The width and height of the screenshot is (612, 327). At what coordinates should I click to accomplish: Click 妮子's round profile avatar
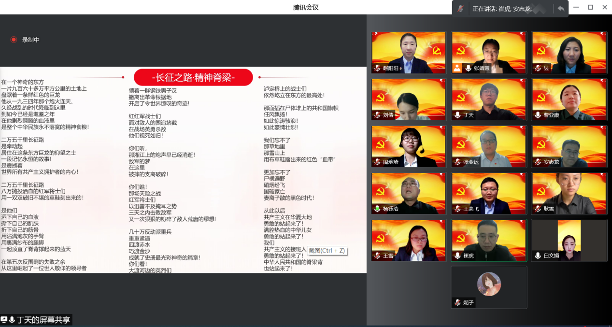pyautogui.click(x=489, y=284)
